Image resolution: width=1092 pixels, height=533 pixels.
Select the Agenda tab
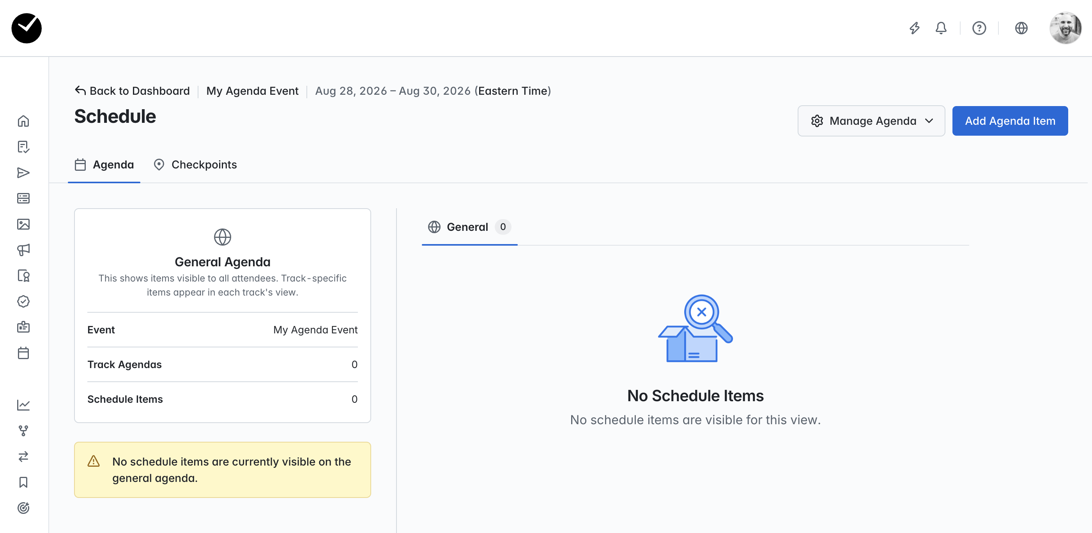[x=104, y=165]
